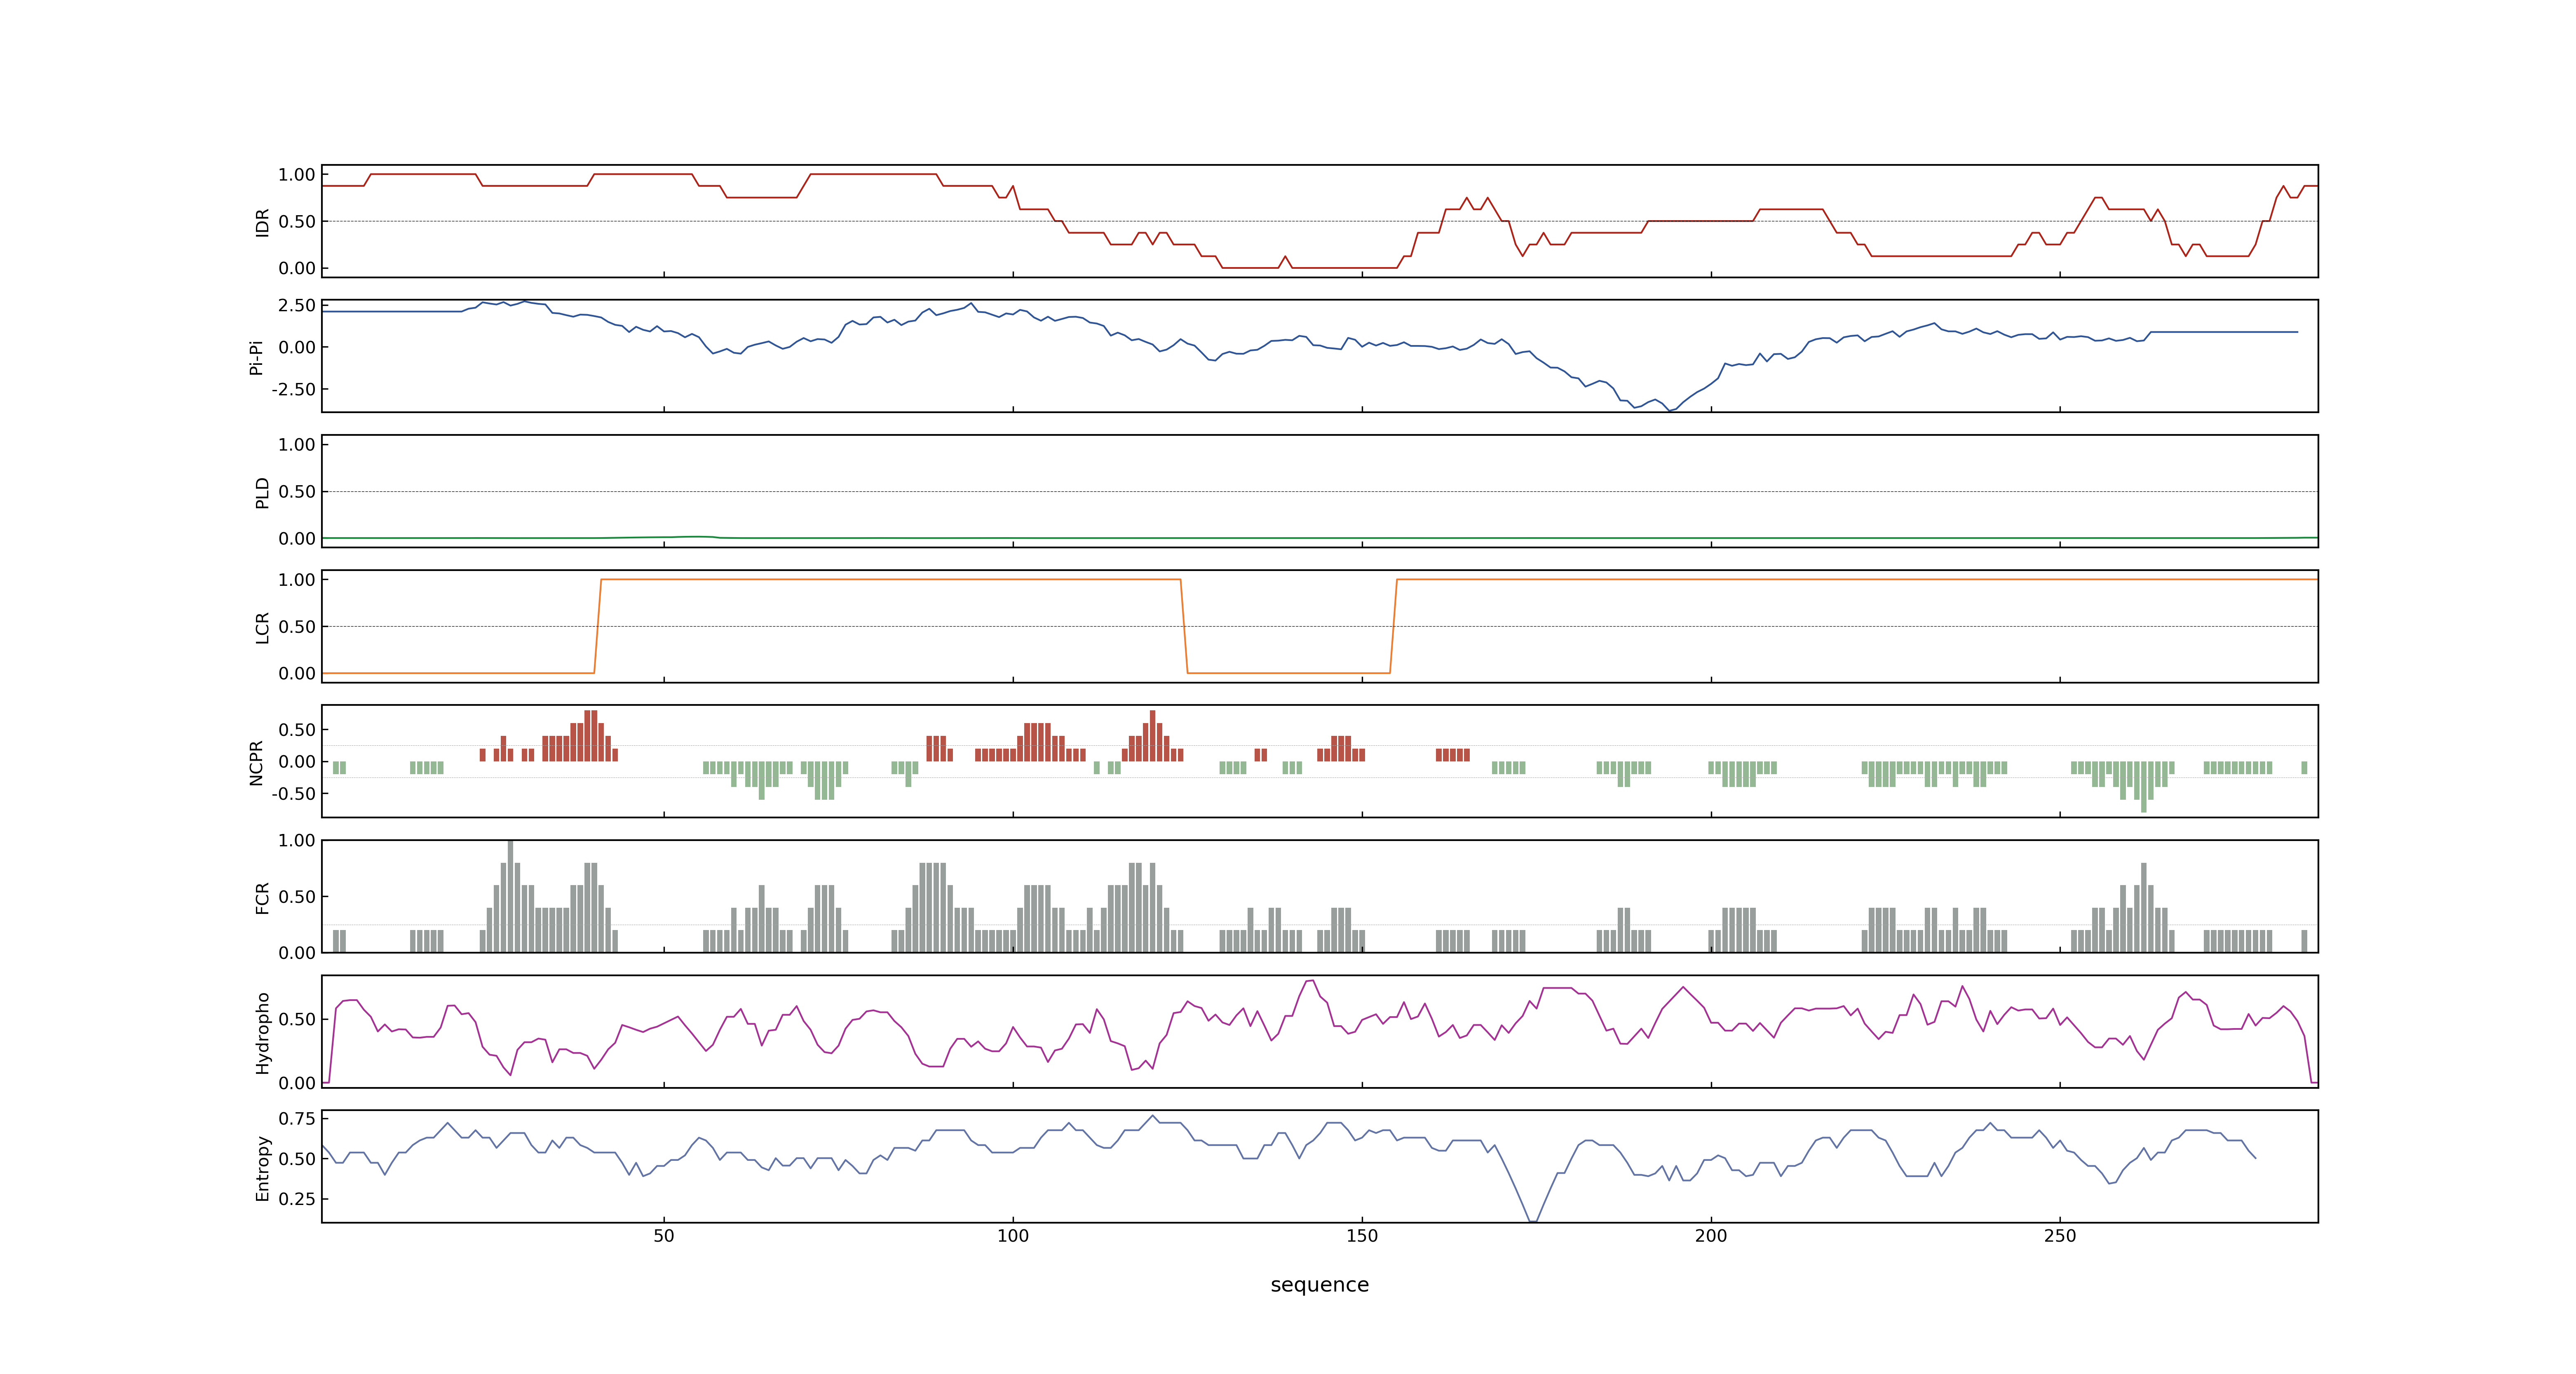Click the 1.00 tick on PLD axis
The width and height of the screenshot is (2576, 1374).
(x=297, y=445)
